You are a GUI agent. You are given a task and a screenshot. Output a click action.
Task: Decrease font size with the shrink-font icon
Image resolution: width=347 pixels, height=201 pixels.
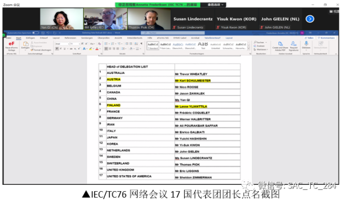pyautogui.click(x=86, y=44)
